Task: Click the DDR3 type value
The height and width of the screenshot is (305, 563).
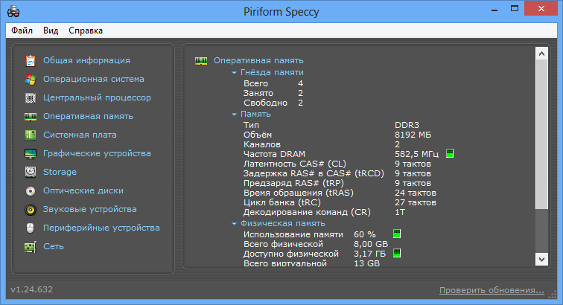Action: point(407,125)
